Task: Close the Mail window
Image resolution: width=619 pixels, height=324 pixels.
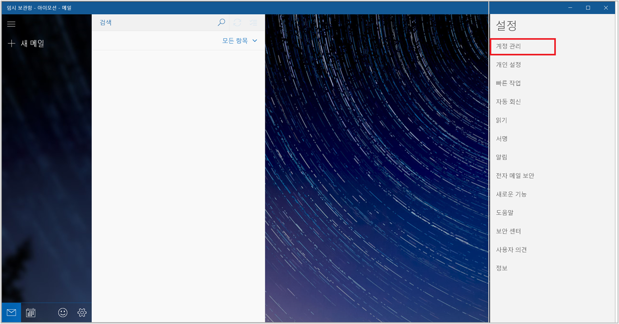Action: click(x=606, y=8)
